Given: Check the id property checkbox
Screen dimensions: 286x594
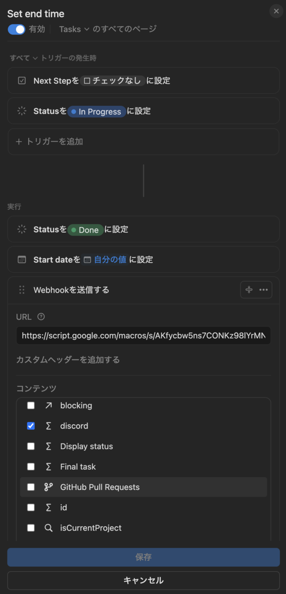Looking at the screenshot, I should (x=31, y=507).
